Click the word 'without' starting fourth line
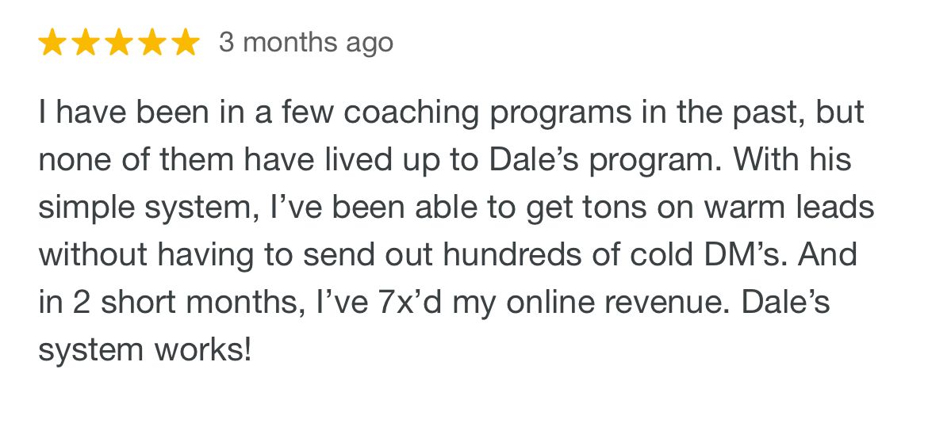Image resolution: width=928 pixels, height=423 pixels. [93, 254]
